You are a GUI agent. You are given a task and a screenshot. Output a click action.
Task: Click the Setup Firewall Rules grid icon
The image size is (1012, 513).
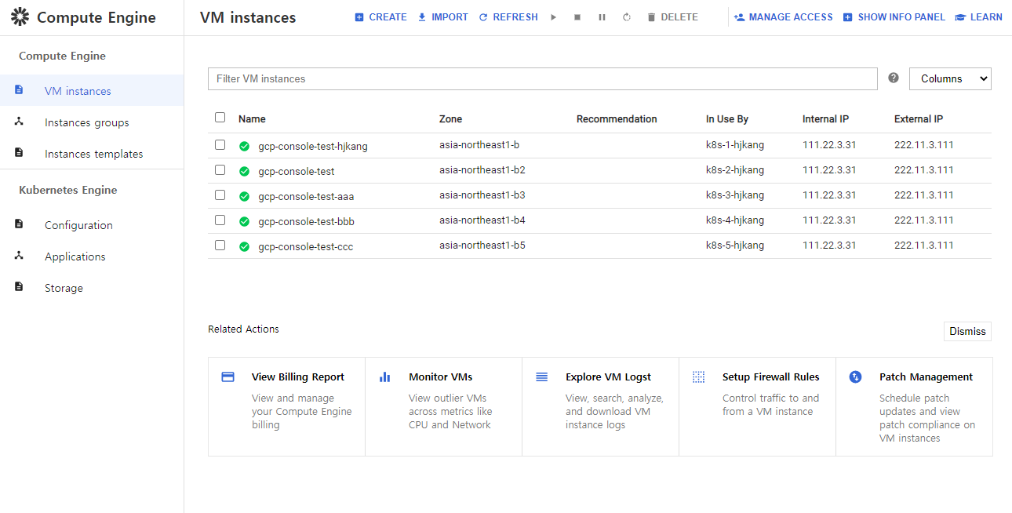pos(698,377)
